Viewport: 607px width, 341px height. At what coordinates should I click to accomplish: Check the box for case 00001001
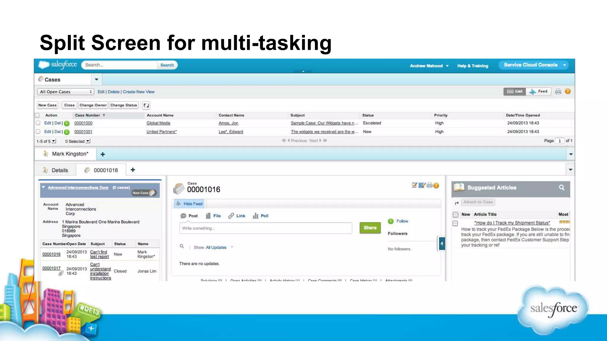(x=38, y=132)
